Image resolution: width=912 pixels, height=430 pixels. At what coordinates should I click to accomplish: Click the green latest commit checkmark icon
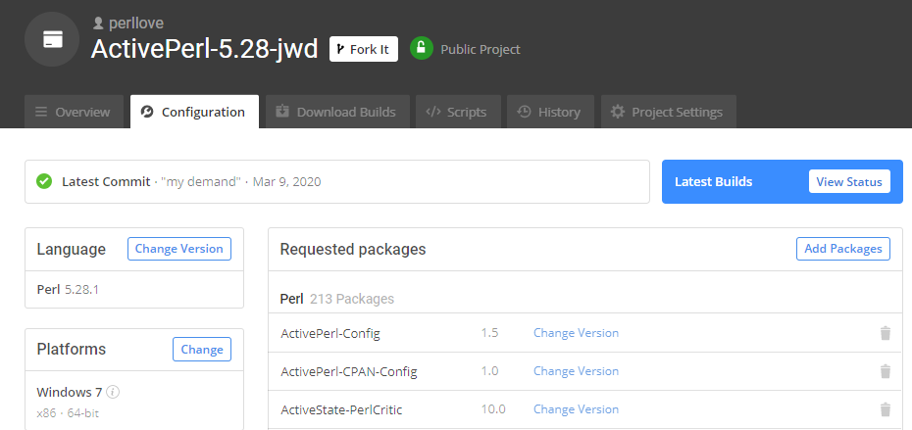pos(44,181)
